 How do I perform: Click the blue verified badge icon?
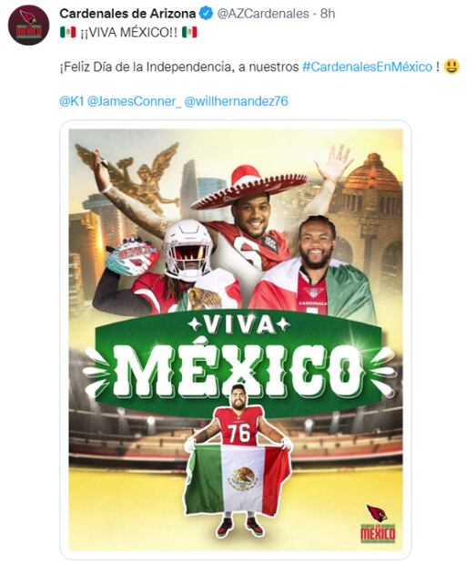pos(207,14)
